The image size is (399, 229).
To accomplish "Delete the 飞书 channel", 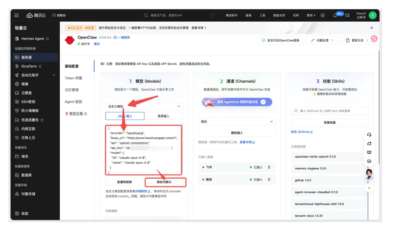I will [269, 167].
